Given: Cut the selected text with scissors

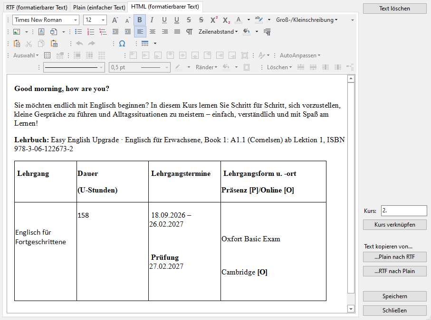Looking at the screenshot, I should click(29, 44).
